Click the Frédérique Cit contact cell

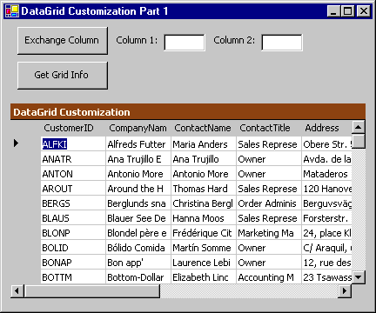(204, 232)
